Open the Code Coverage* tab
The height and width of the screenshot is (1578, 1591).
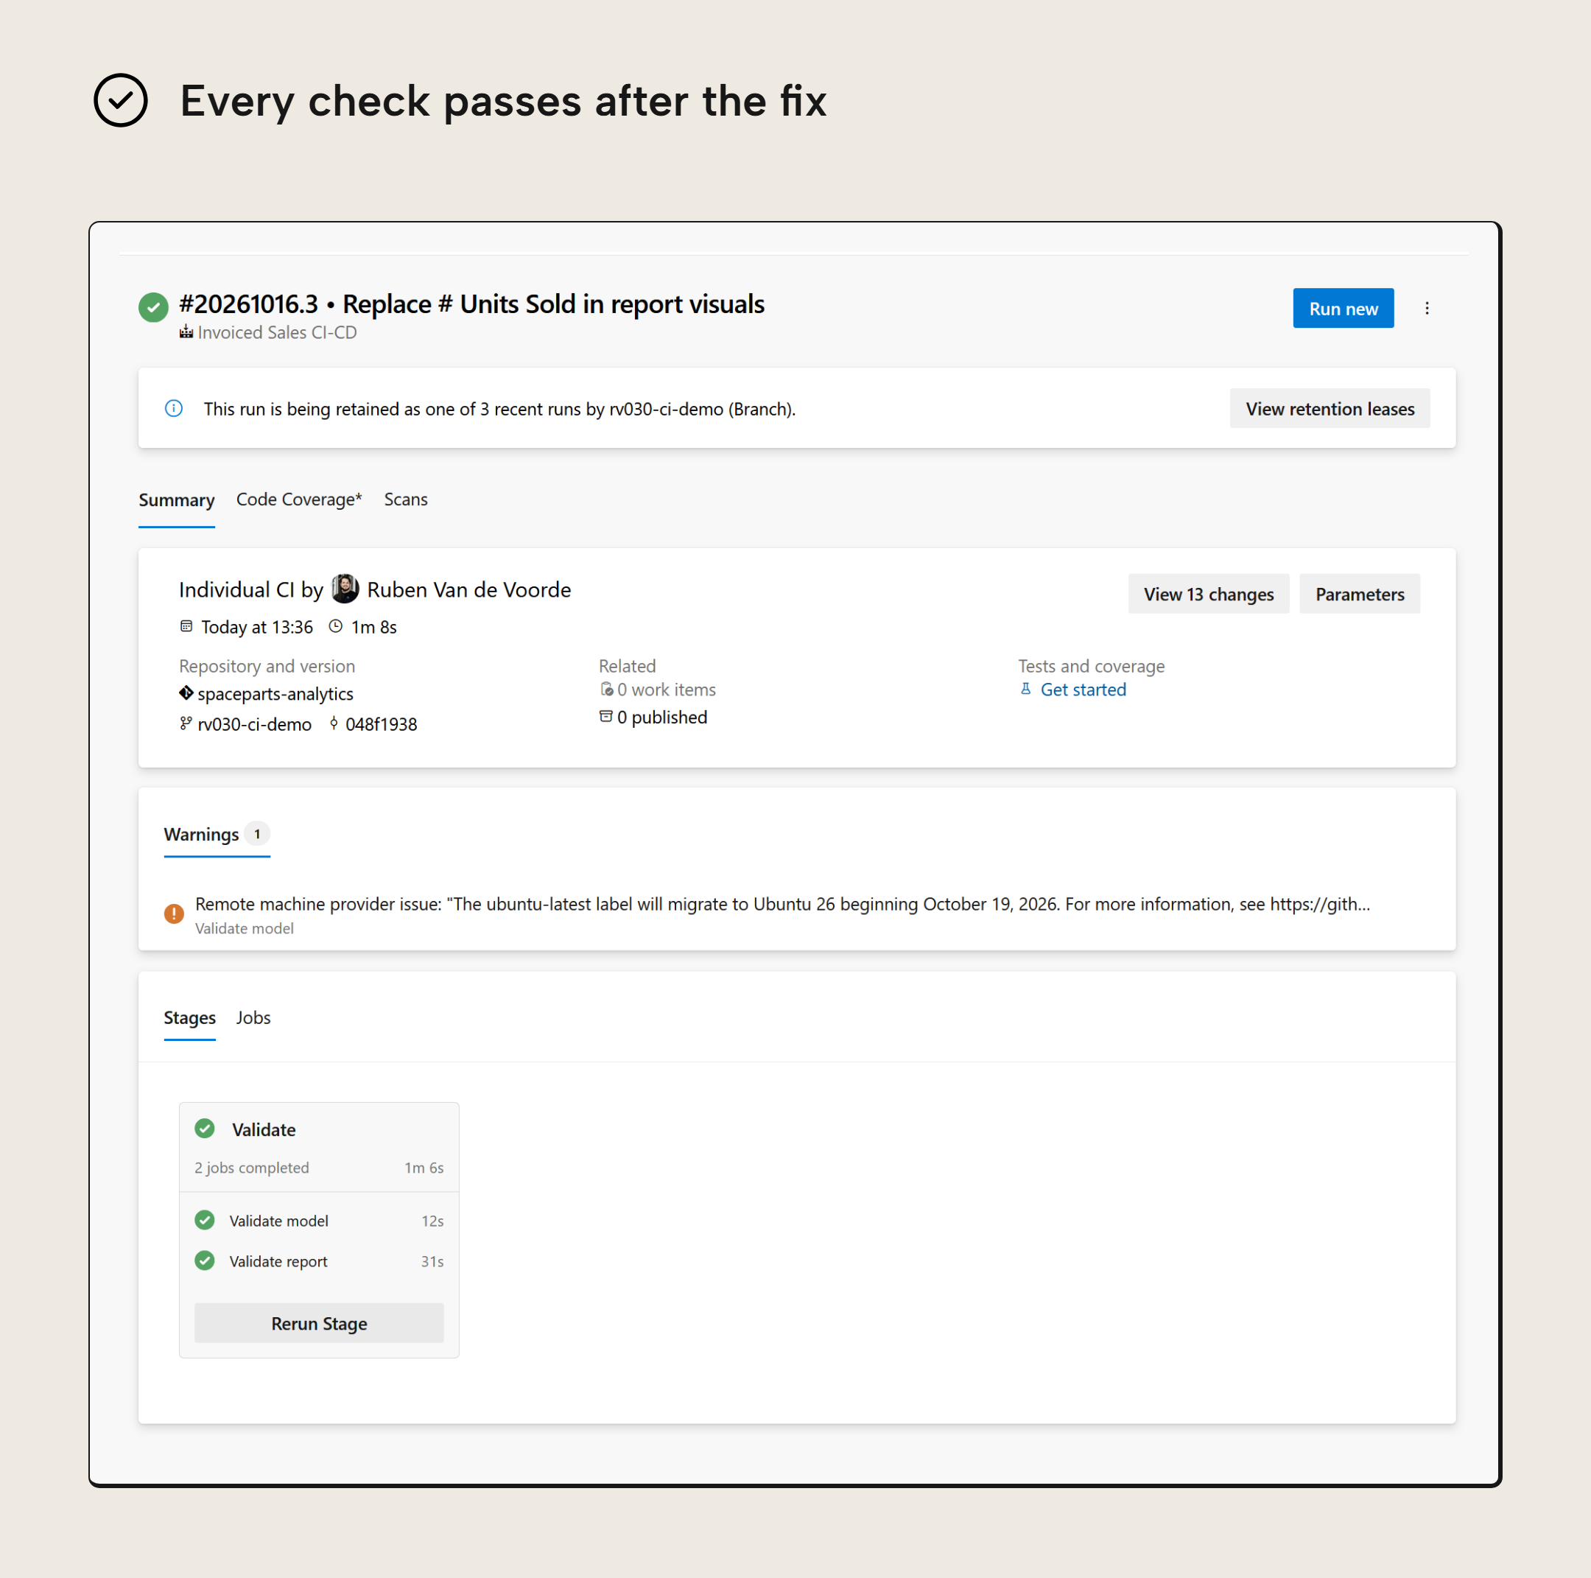(x=299, y=499)
